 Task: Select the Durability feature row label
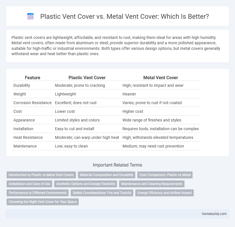pyautogui.click(x=22, y=85)
